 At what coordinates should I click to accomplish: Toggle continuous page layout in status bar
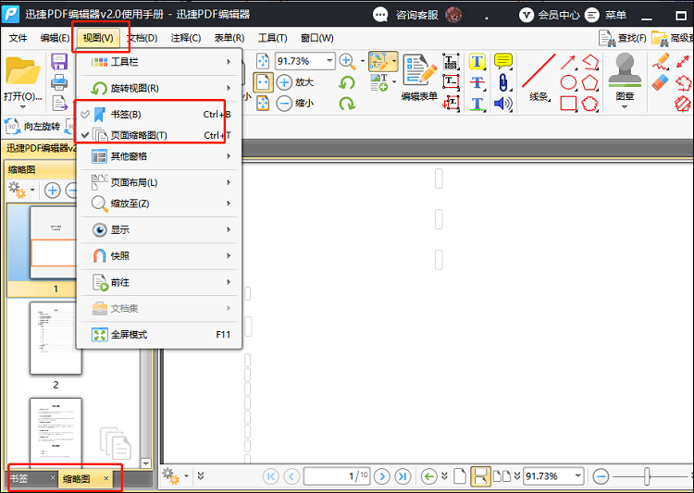coord(479,476)
